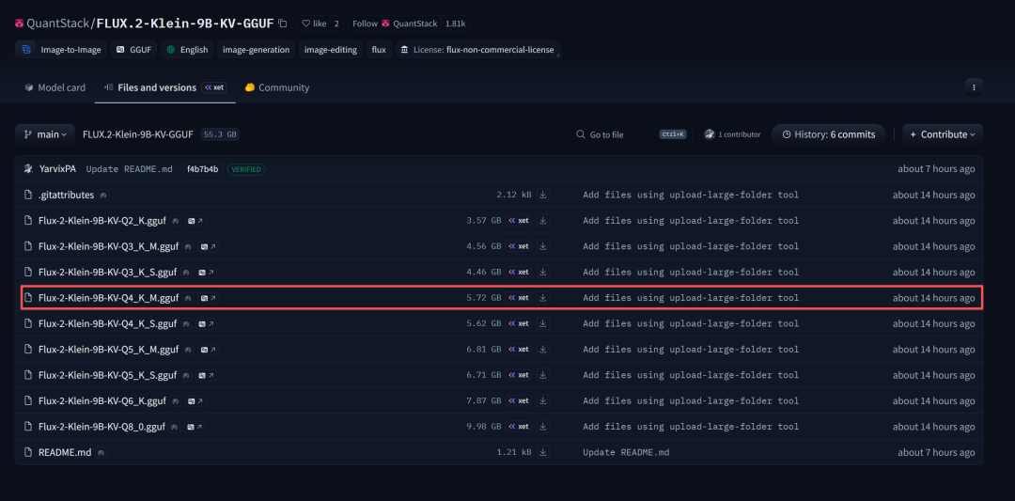This screenshot has width=1015, height=501.
Task: Click the xet badge on Q8_0 row
Action: click(519, 427)
